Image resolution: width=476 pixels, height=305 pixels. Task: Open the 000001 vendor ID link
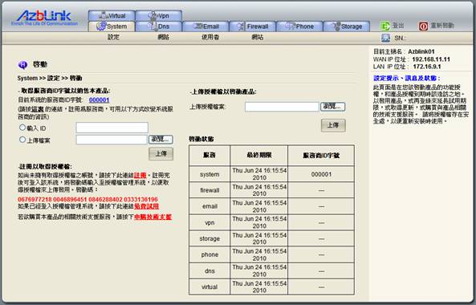click(x=99, y=100)
